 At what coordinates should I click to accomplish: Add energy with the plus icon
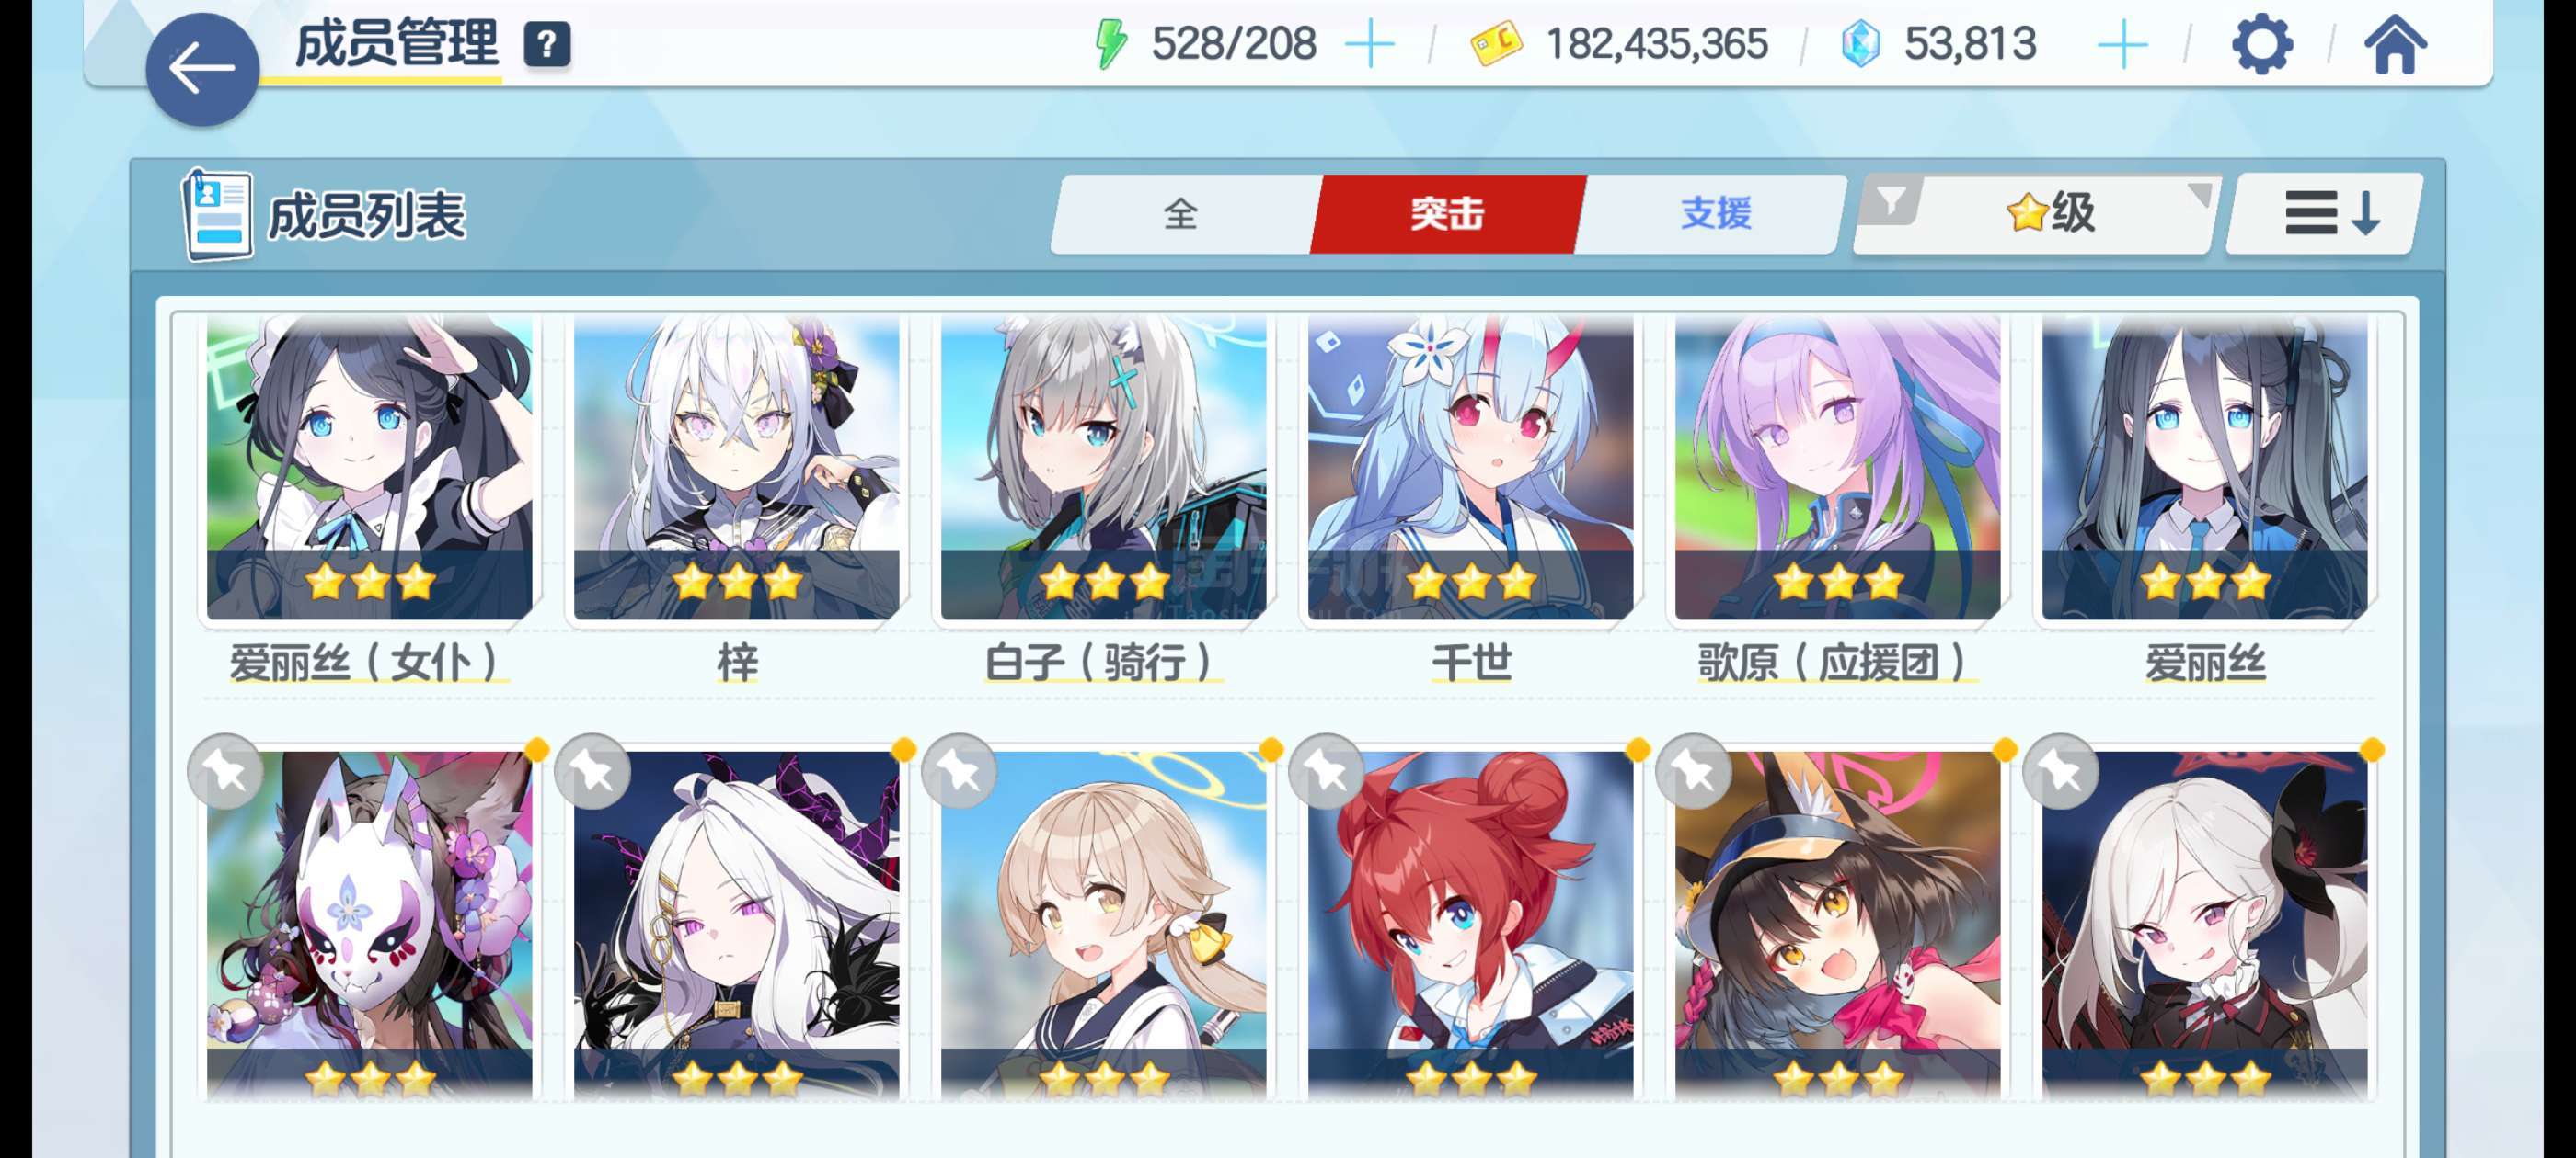point(1369,45)
